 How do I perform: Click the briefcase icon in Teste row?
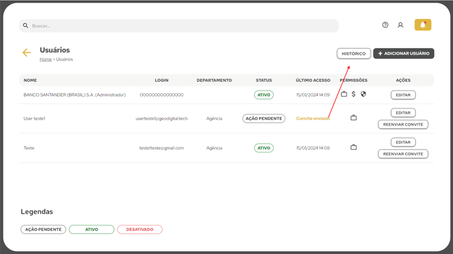(354, 147)
